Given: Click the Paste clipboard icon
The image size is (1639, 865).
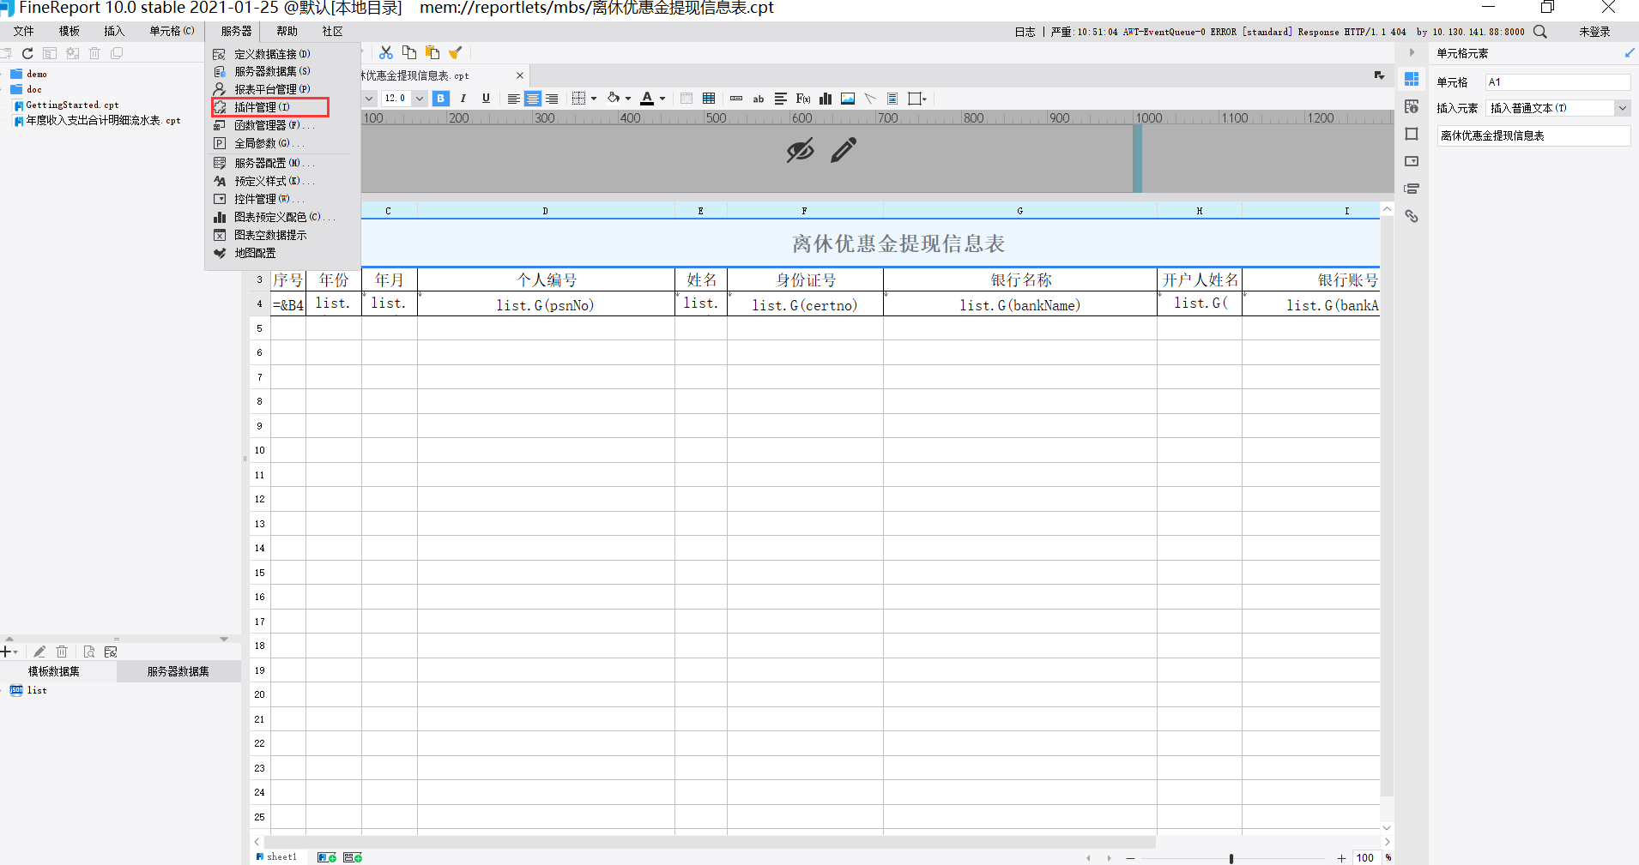Looking at the screenshot, I should tap(432, 53).
